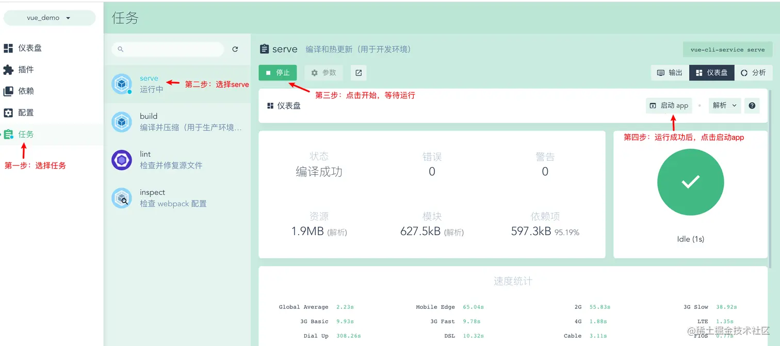Viewport: 780px width, 346px height.
Task: Focus the task search field
Action: point(168,49)
